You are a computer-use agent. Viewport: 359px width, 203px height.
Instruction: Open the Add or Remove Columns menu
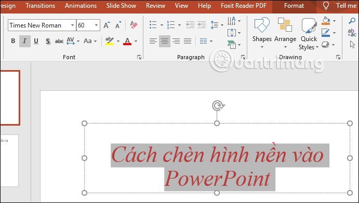tap(206, 41)
